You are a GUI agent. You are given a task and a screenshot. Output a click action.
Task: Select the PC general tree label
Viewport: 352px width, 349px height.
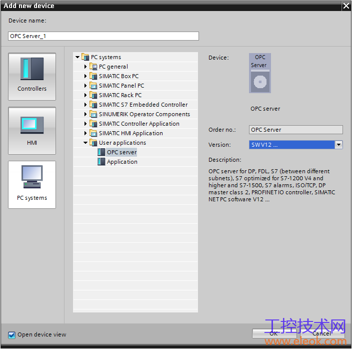[113, 67]
